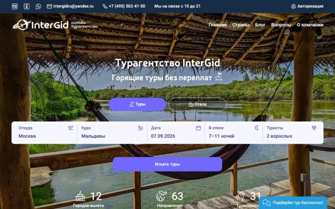Click Турагентство InterGid heading
The width and height of the screenshot is (335, 209).
tap(167, 63)
